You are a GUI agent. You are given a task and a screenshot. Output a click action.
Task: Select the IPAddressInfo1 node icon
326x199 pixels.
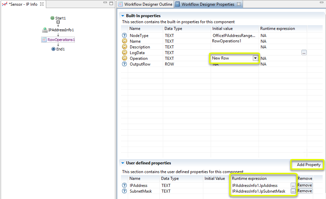(x=45, y=30)
